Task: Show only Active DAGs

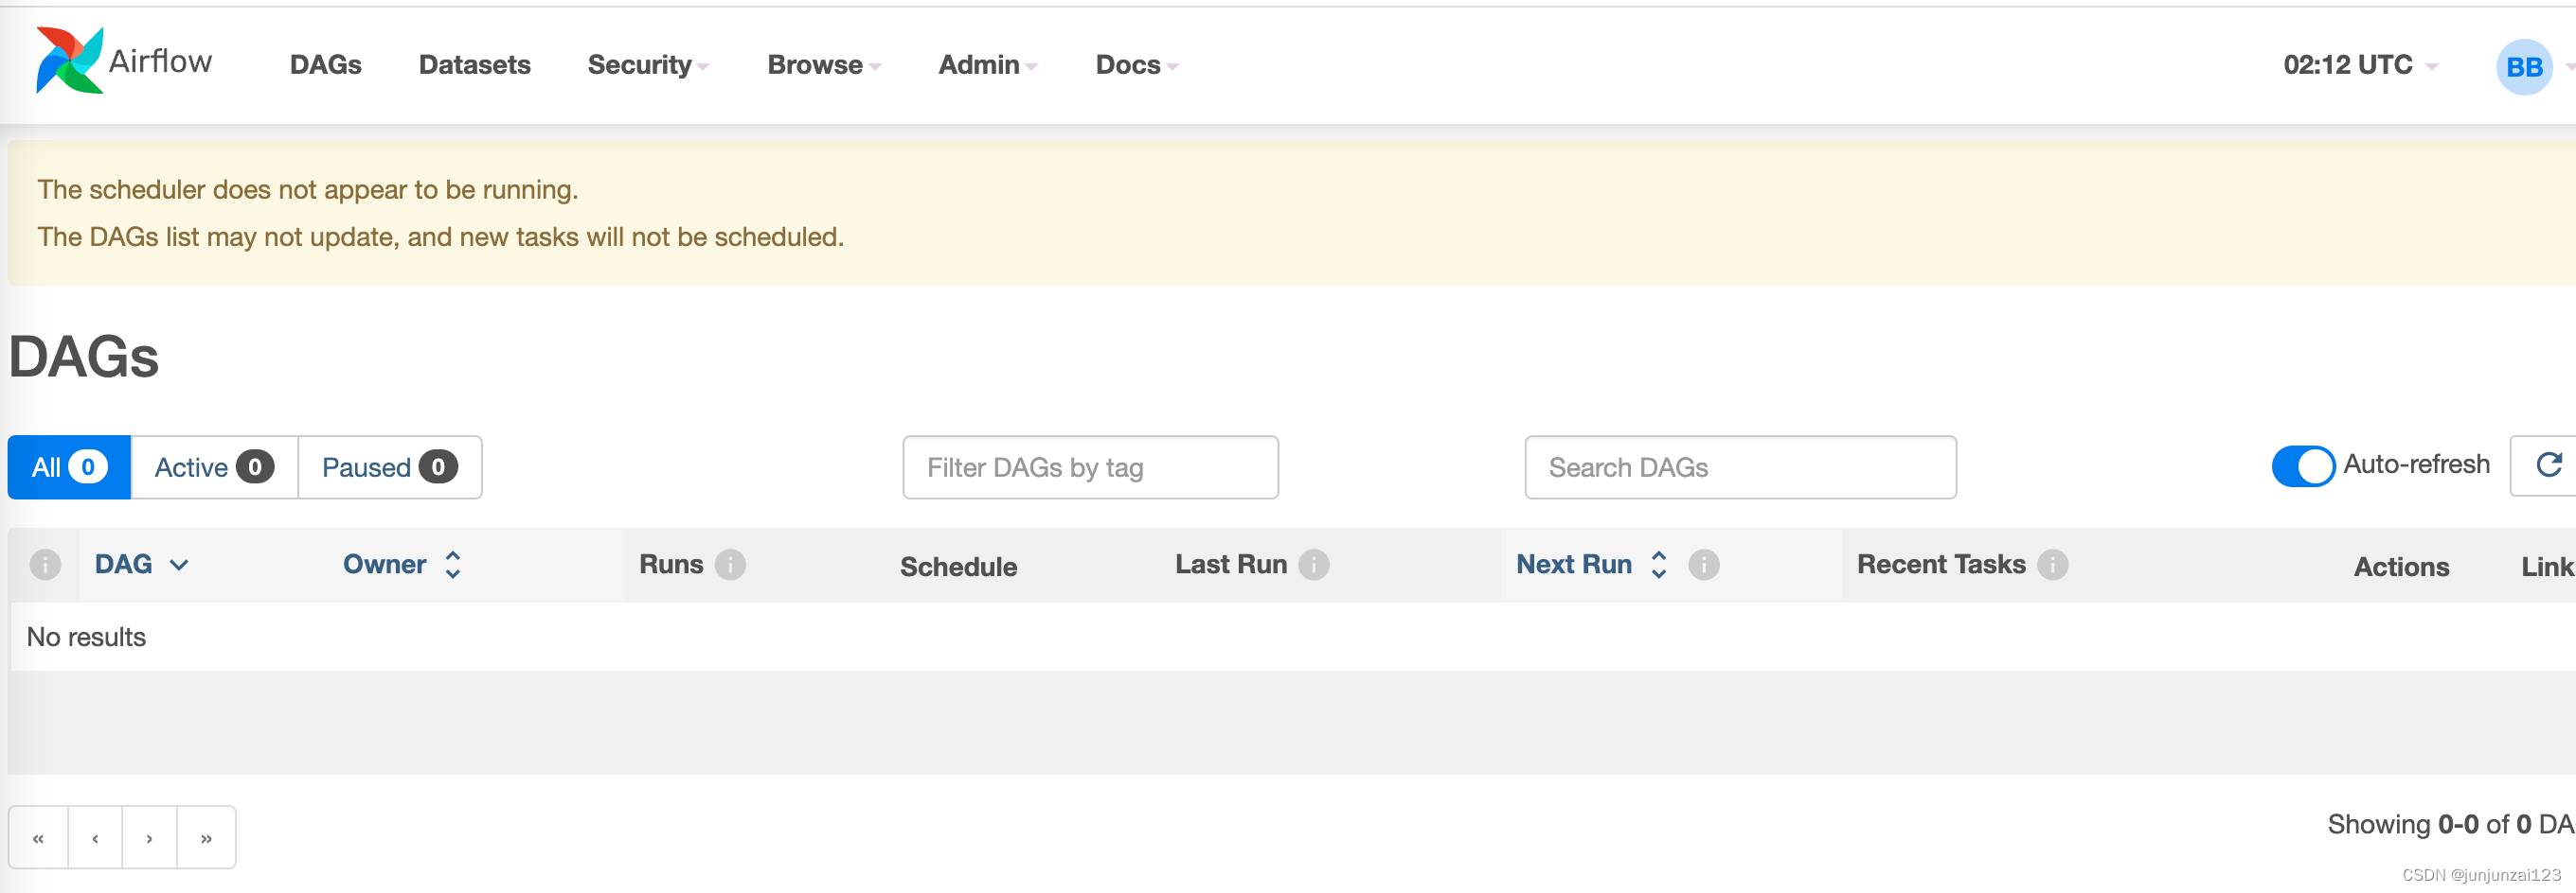Action: [x=213, y=467]
